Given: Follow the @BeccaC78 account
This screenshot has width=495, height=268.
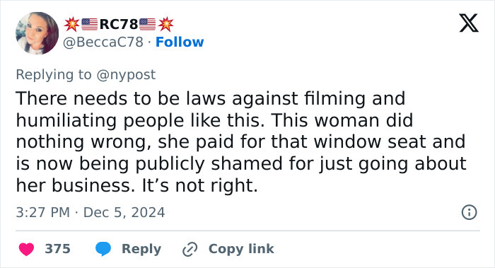Looking at the screenshot, I should pos(180,42).
